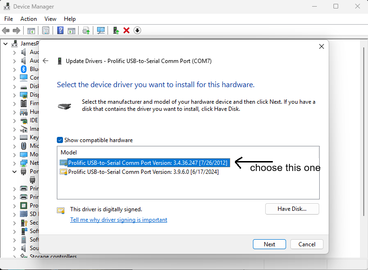Maximize the Device Manager window
The height and width of the screenshot is (270, 368).
click(336, 6)
